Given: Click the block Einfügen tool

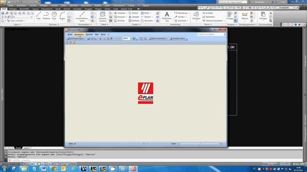Looking at the screenshot, I should [x=196, y=16].
